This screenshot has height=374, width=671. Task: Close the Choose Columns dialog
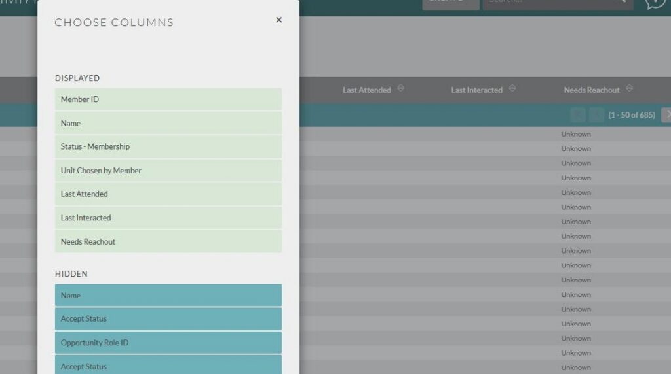[278, 20]
